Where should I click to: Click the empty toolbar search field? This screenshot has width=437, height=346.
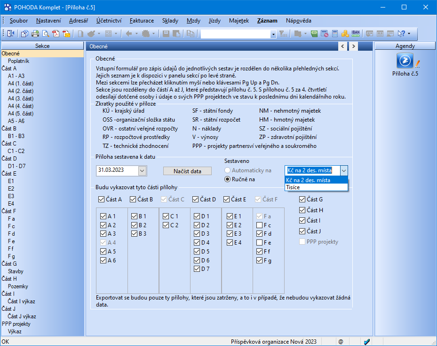pyautogui.click(x=236, y=34)
